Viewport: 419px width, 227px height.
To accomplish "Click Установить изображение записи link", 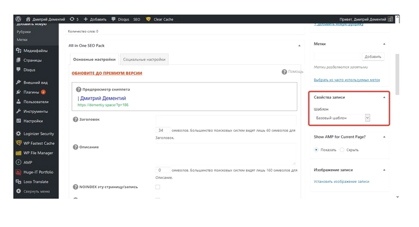I will click(342, 181).
